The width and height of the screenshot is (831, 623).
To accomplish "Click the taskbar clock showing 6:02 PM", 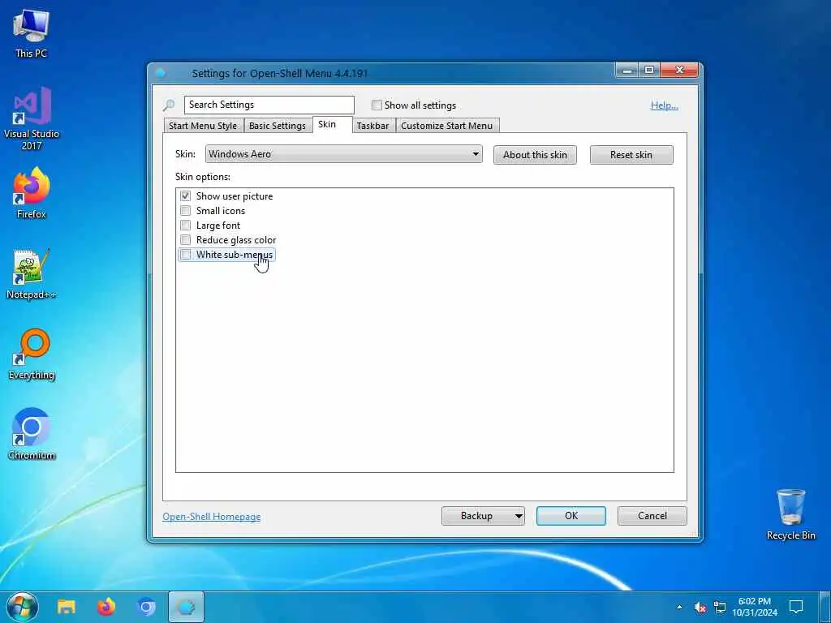I will click(755, 607).
